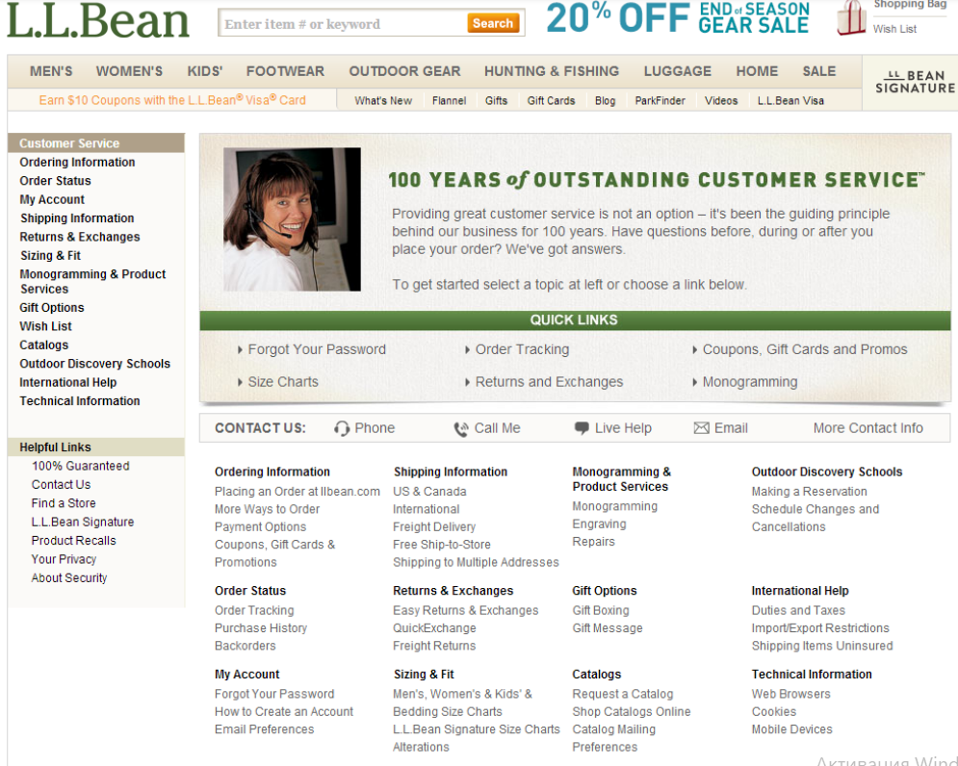Open the Flannel link
The height and width of the screenshot is (766, 958).
(x=449, y=101)
